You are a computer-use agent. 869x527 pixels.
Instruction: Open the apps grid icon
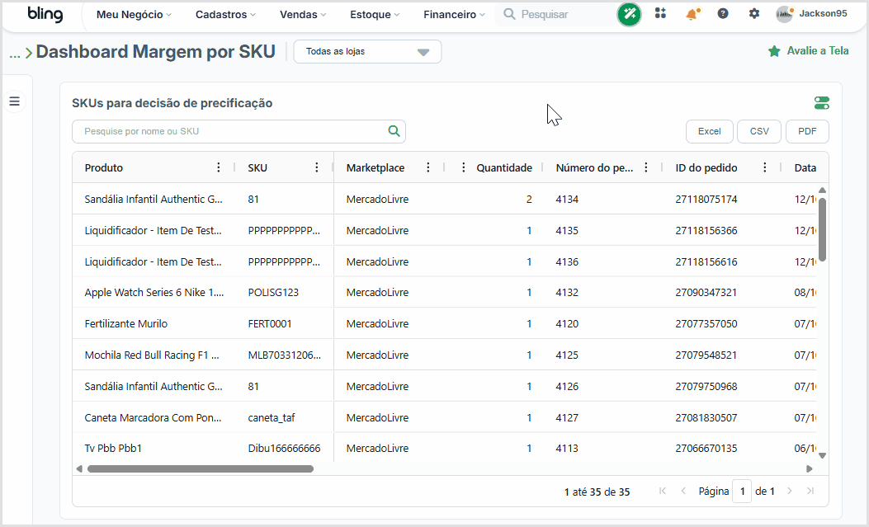[660, 13]
